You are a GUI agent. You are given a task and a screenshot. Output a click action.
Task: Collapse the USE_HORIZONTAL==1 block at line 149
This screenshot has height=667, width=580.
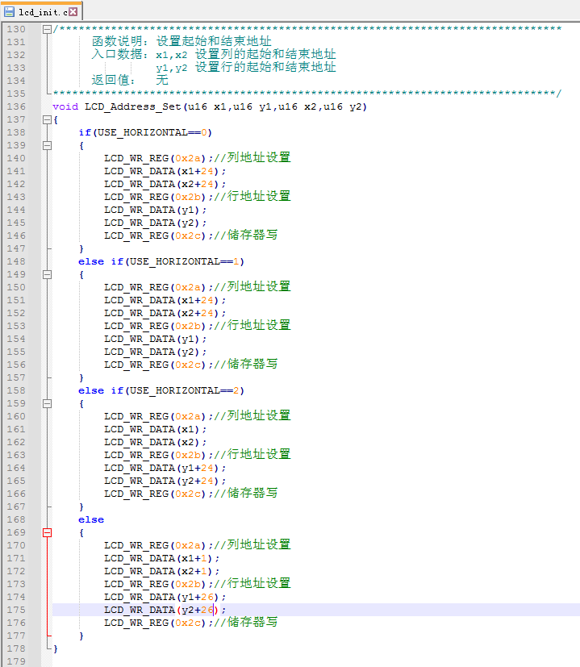(x=48, y=275)
